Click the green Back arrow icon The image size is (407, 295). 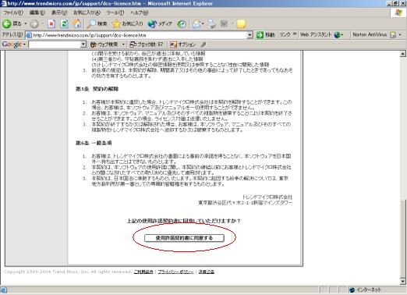pos(6,24)
